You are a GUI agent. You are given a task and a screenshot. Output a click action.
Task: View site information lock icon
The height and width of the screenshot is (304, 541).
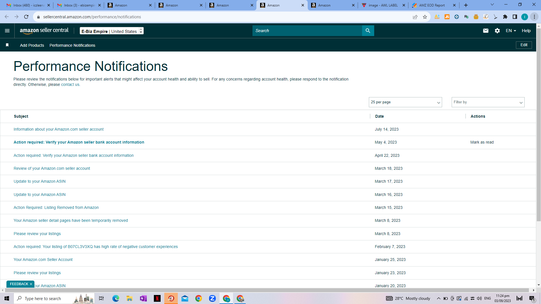(x=39, y=17)
